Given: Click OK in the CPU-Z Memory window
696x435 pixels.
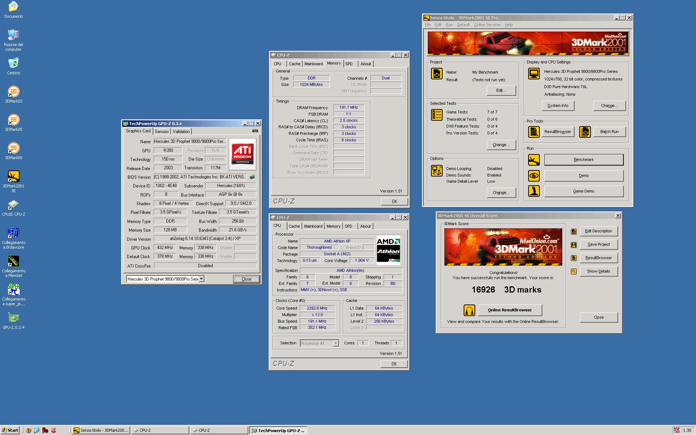Looking at the screenshot, I should [x=394, y=202].
